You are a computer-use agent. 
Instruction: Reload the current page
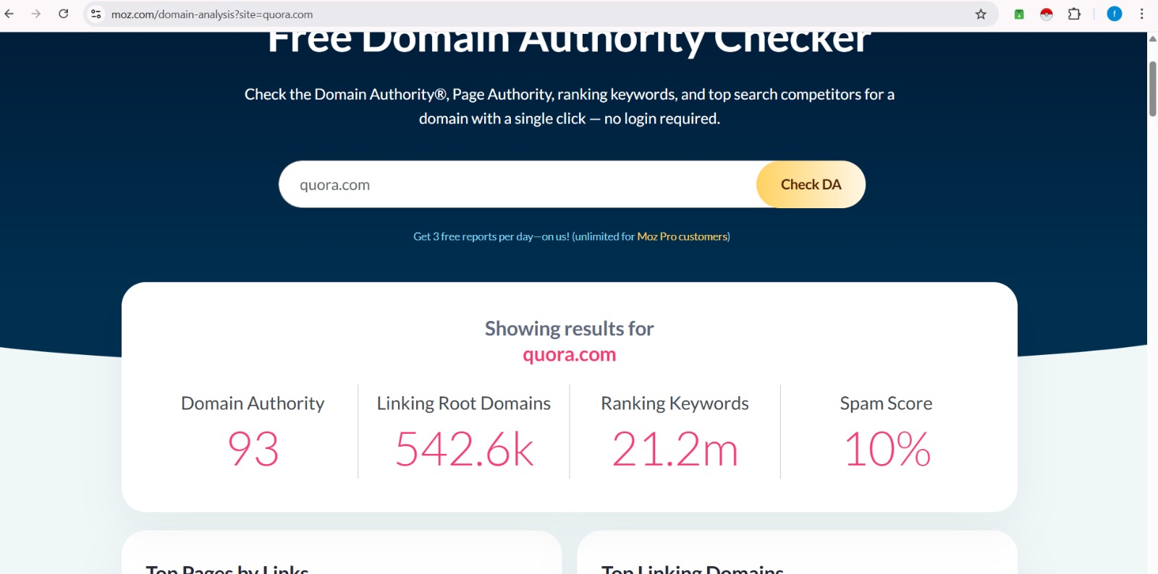(64, 14)
